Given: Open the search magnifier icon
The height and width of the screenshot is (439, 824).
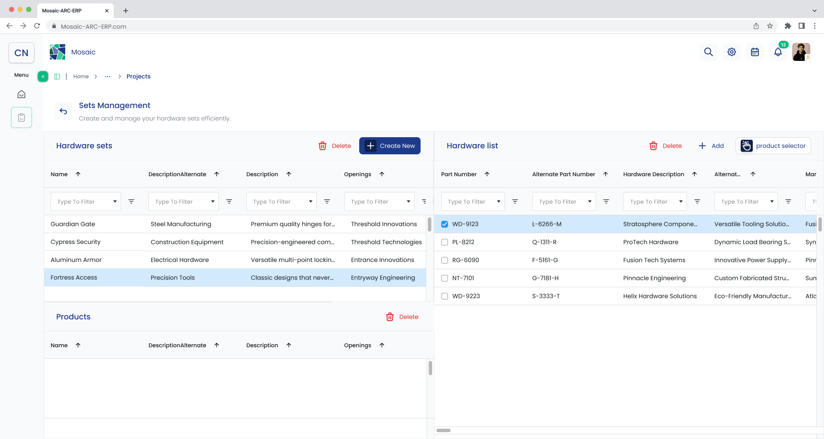Looking at the screenshot, I should 709,52.
